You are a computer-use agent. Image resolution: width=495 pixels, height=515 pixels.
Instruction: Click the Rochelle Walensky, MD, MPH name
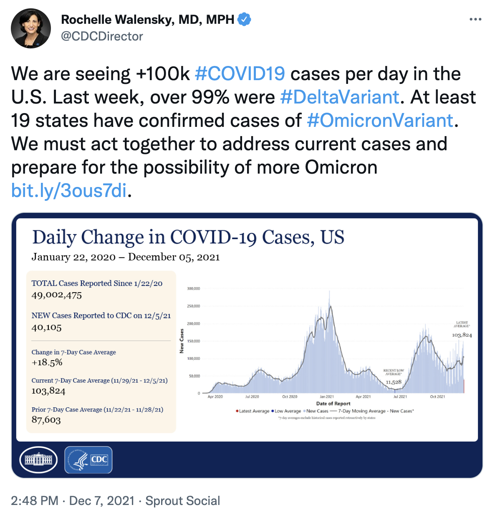[148, 20]
